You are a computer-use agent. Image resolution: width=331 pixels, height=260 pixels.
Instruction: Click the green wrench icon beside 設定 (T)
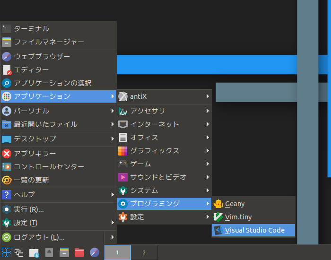[x=7, y=223]
